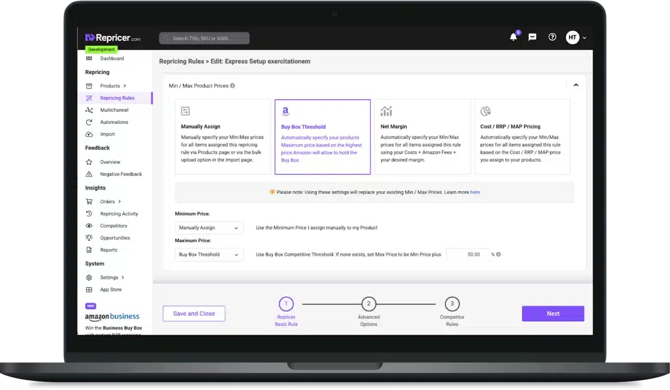The width and height of the screenshot is (670, 390).
Task: Click the percent info icon
Action: [x=498, y=255]
